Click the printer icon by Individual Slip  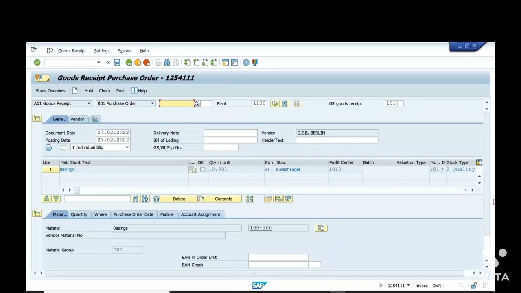coord(49,147)
